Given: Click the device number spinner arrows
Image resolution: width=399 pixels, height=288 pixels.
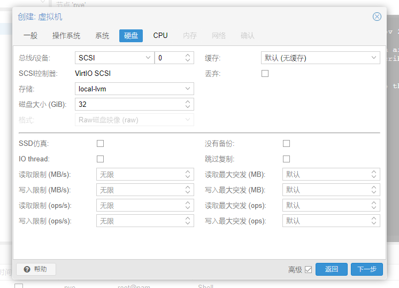Looking at the screenshot, I should tap(188, 58).
